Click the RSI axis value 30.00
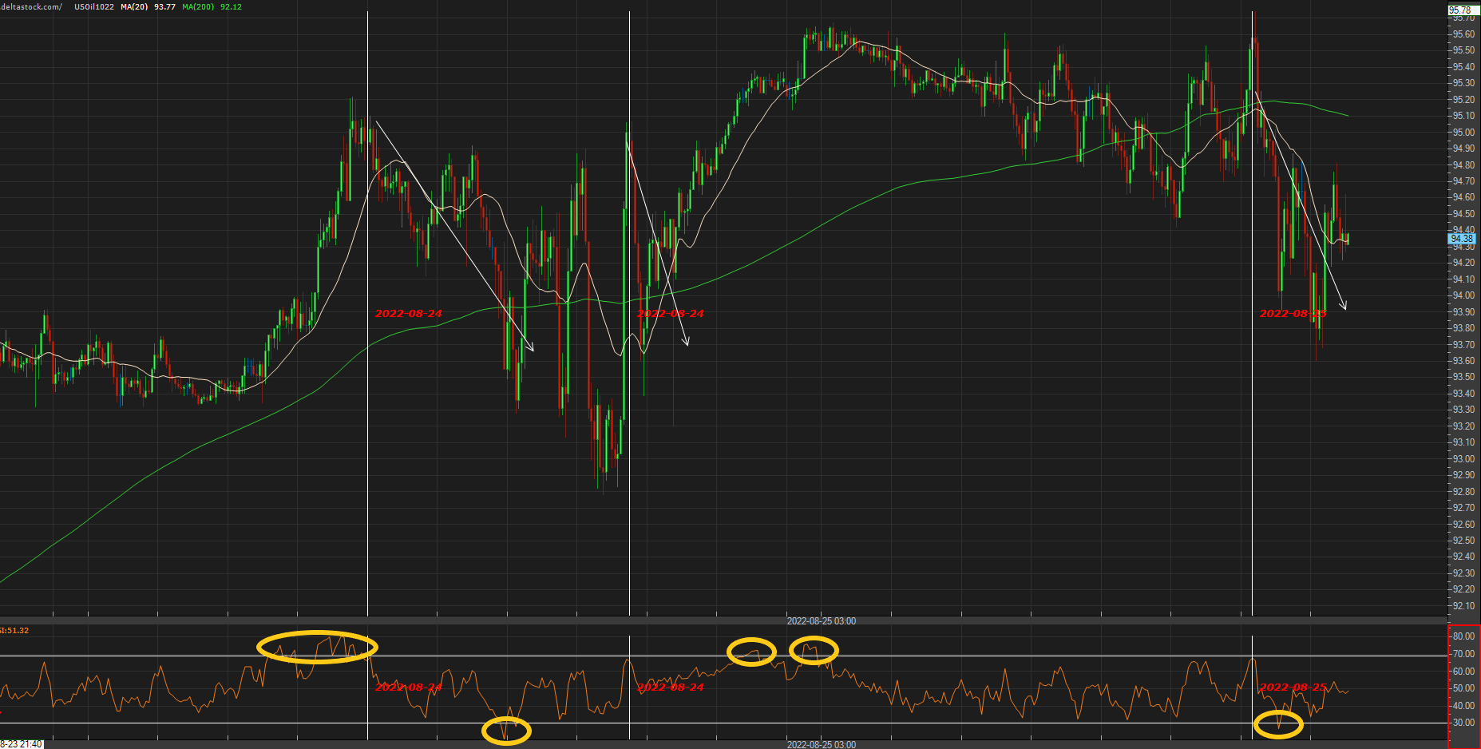The height and width of the screenshot is (749, 1481). point(1463,723)
